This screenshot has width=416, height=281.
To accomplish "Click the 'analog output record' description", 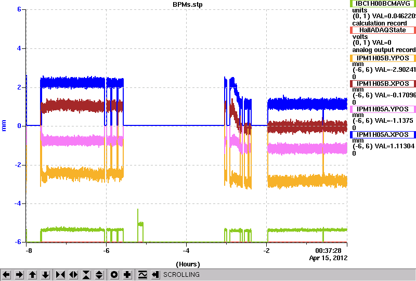I will coord(384,50).
